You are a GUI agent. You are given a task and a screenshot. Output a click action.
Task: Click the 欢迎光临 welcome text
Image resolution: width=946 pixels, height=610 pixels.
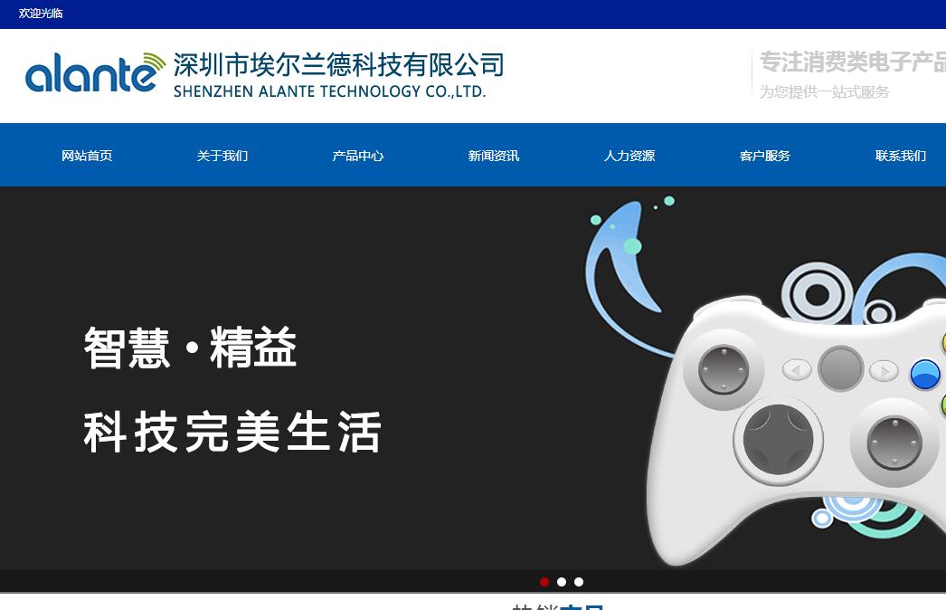pyautogui.click(x=41, y=14)
